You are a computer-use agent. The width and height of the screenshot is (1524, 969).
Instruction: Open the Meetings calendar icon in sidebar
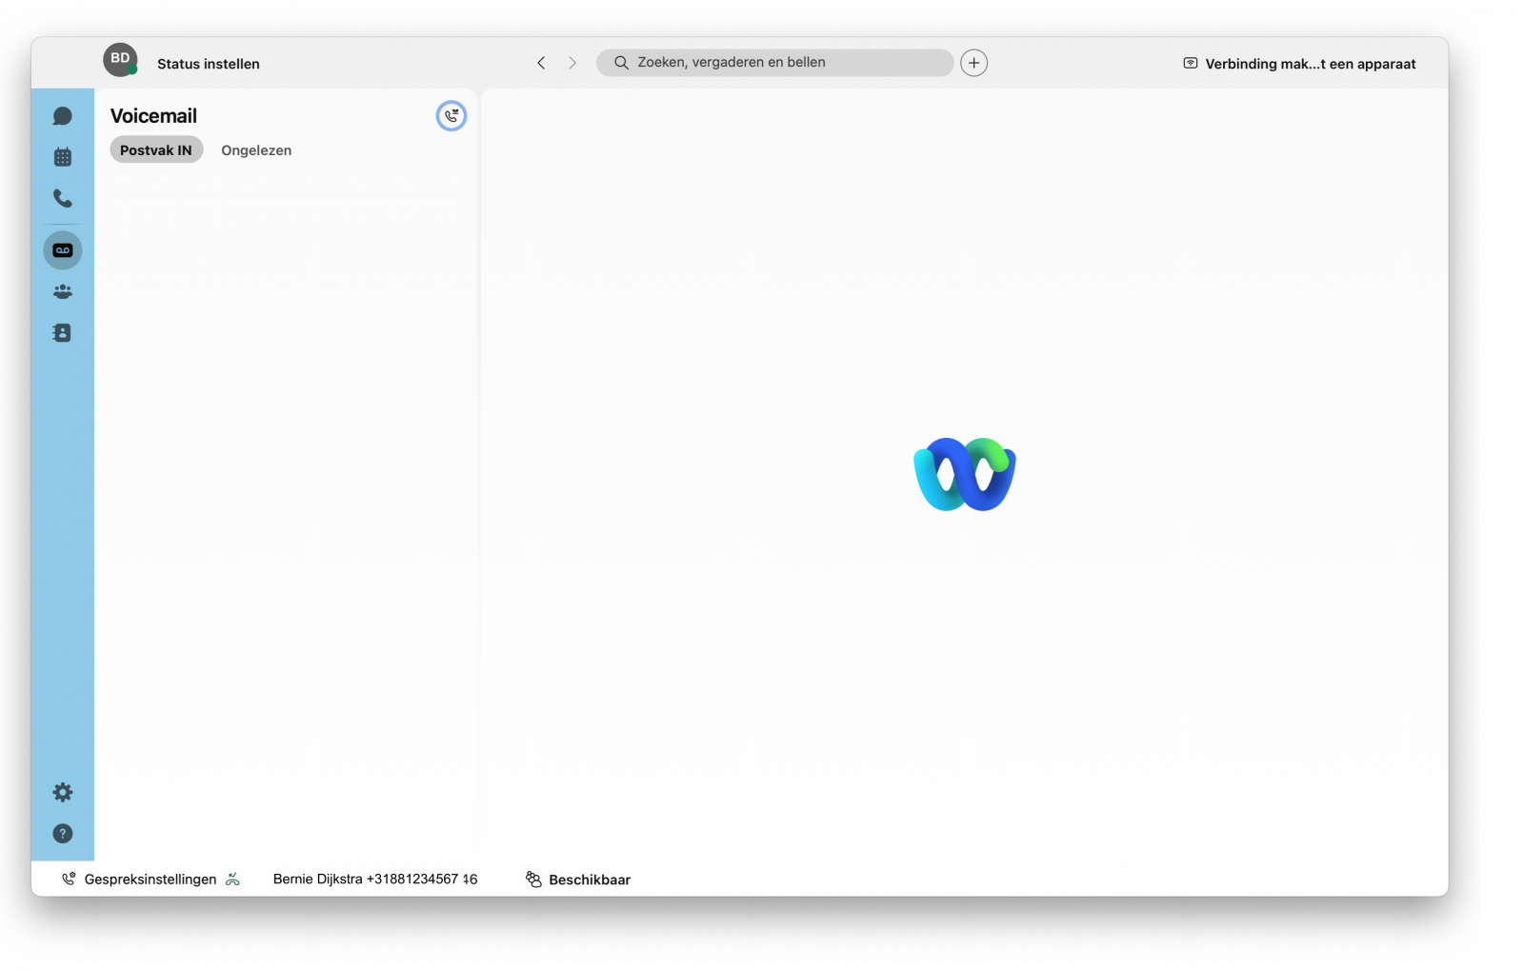(x=63, y=157)
